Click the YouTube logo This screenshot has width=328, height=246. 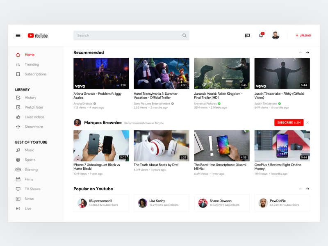tap(37, 35)
